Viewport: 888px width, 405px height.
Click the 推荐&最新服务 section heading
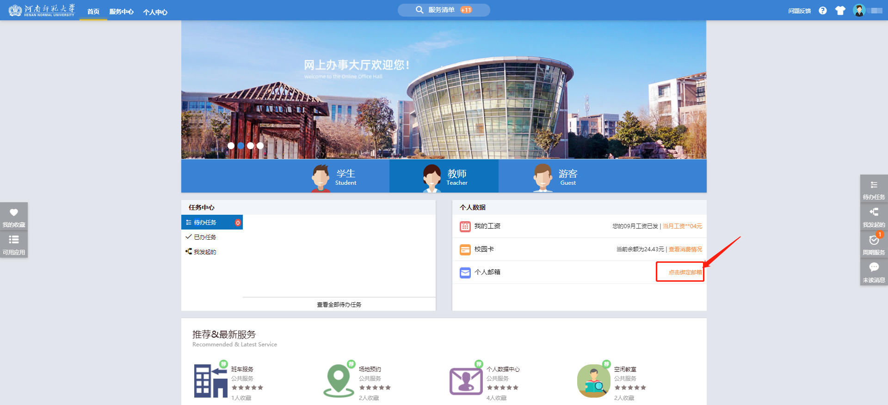click(x=224, y=334)
